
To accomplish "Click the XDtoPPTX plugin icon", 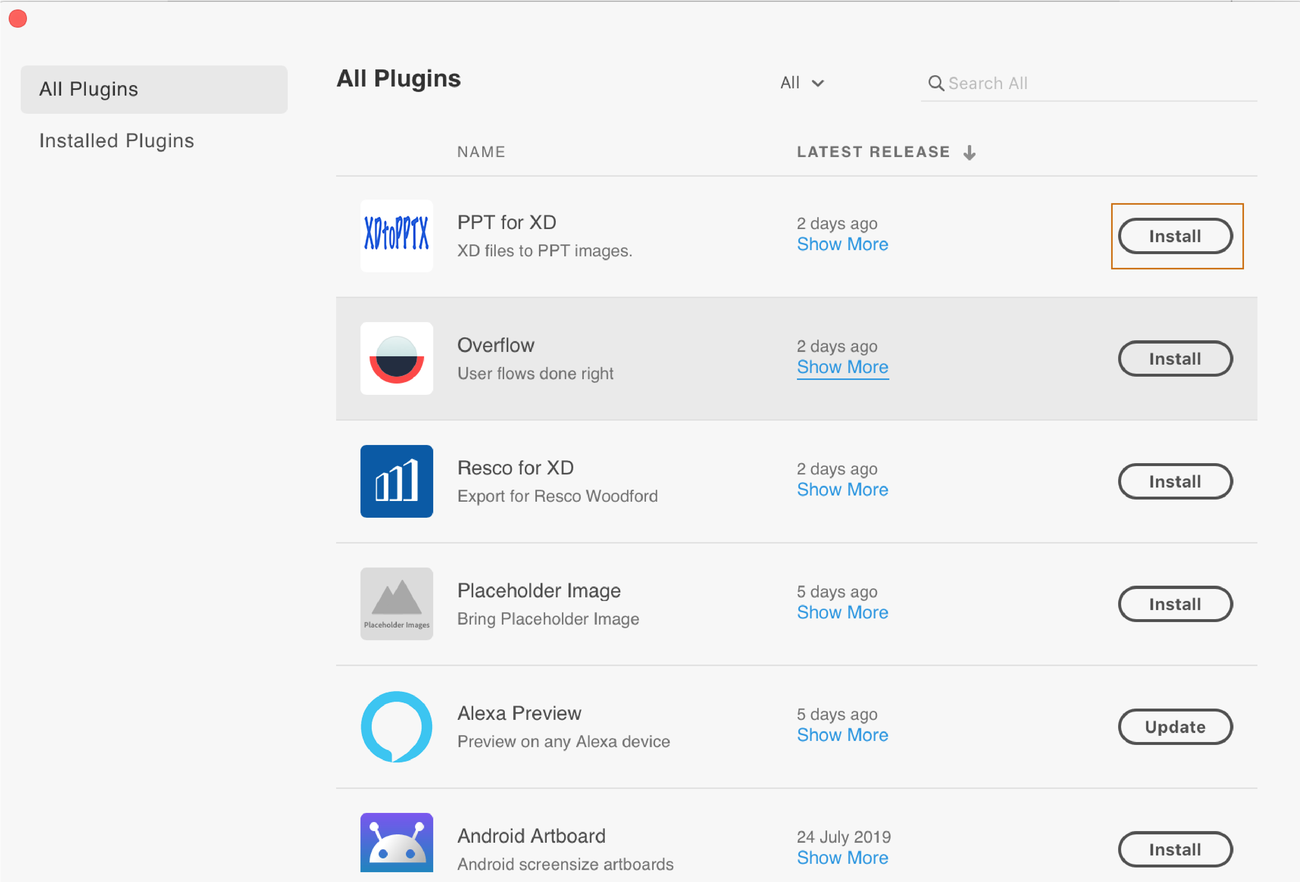I will pos(396,235).
